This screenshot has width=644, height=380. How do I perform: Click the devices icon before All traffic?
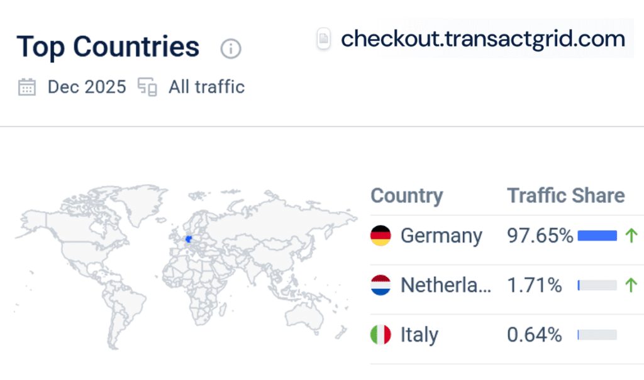click(147, 87)
